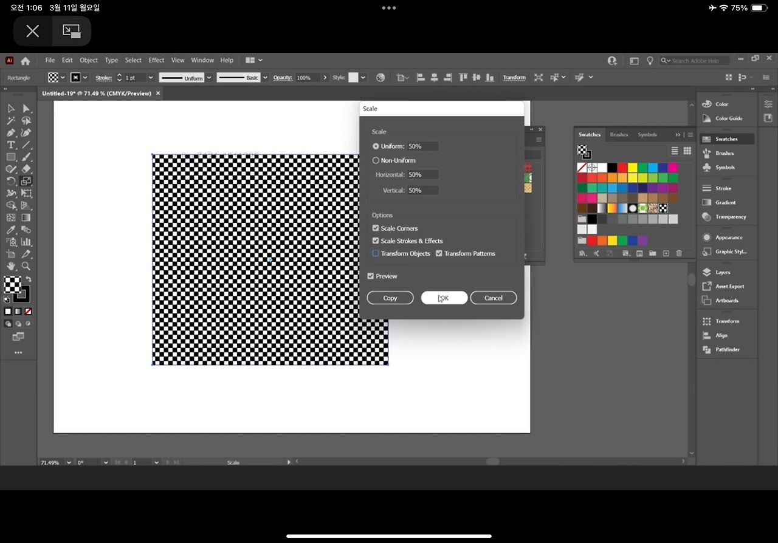Pick the Eraser tool
The height and width of the screenshot is (543, 778).
pyautogui.click(x=26, y=169)
